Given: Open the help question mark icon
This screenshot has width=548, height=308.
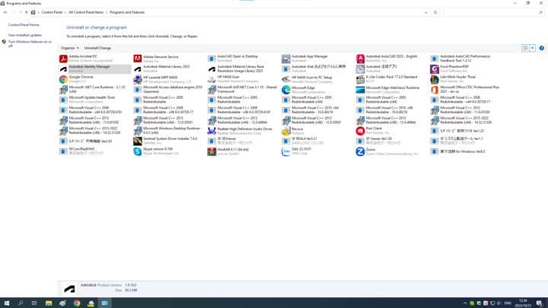Looking at the screenshot, I should (541, 48).
